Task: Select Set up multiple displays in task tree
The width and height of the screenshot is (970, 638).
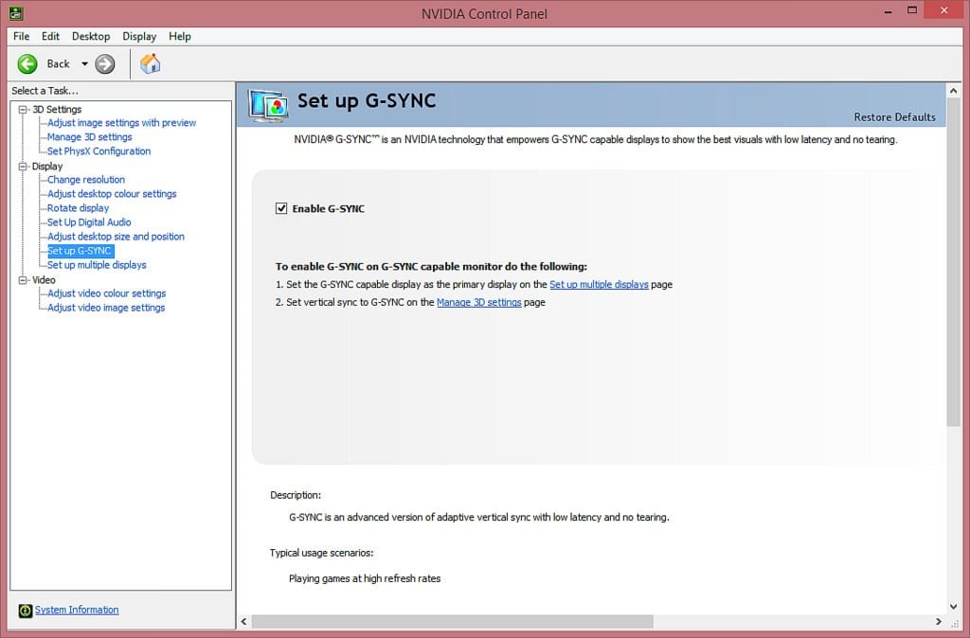Action: (x=98, y=265)
